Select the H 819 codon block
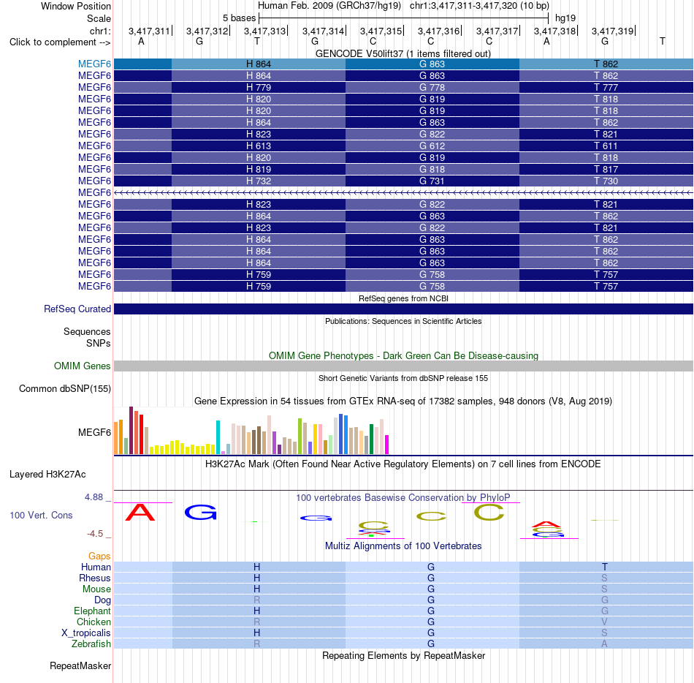 [x=259, y=169]
